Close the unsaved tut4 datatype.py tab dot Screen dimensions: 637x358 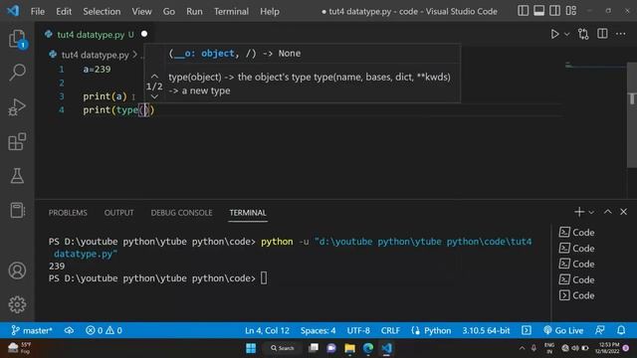pos(144,34)
